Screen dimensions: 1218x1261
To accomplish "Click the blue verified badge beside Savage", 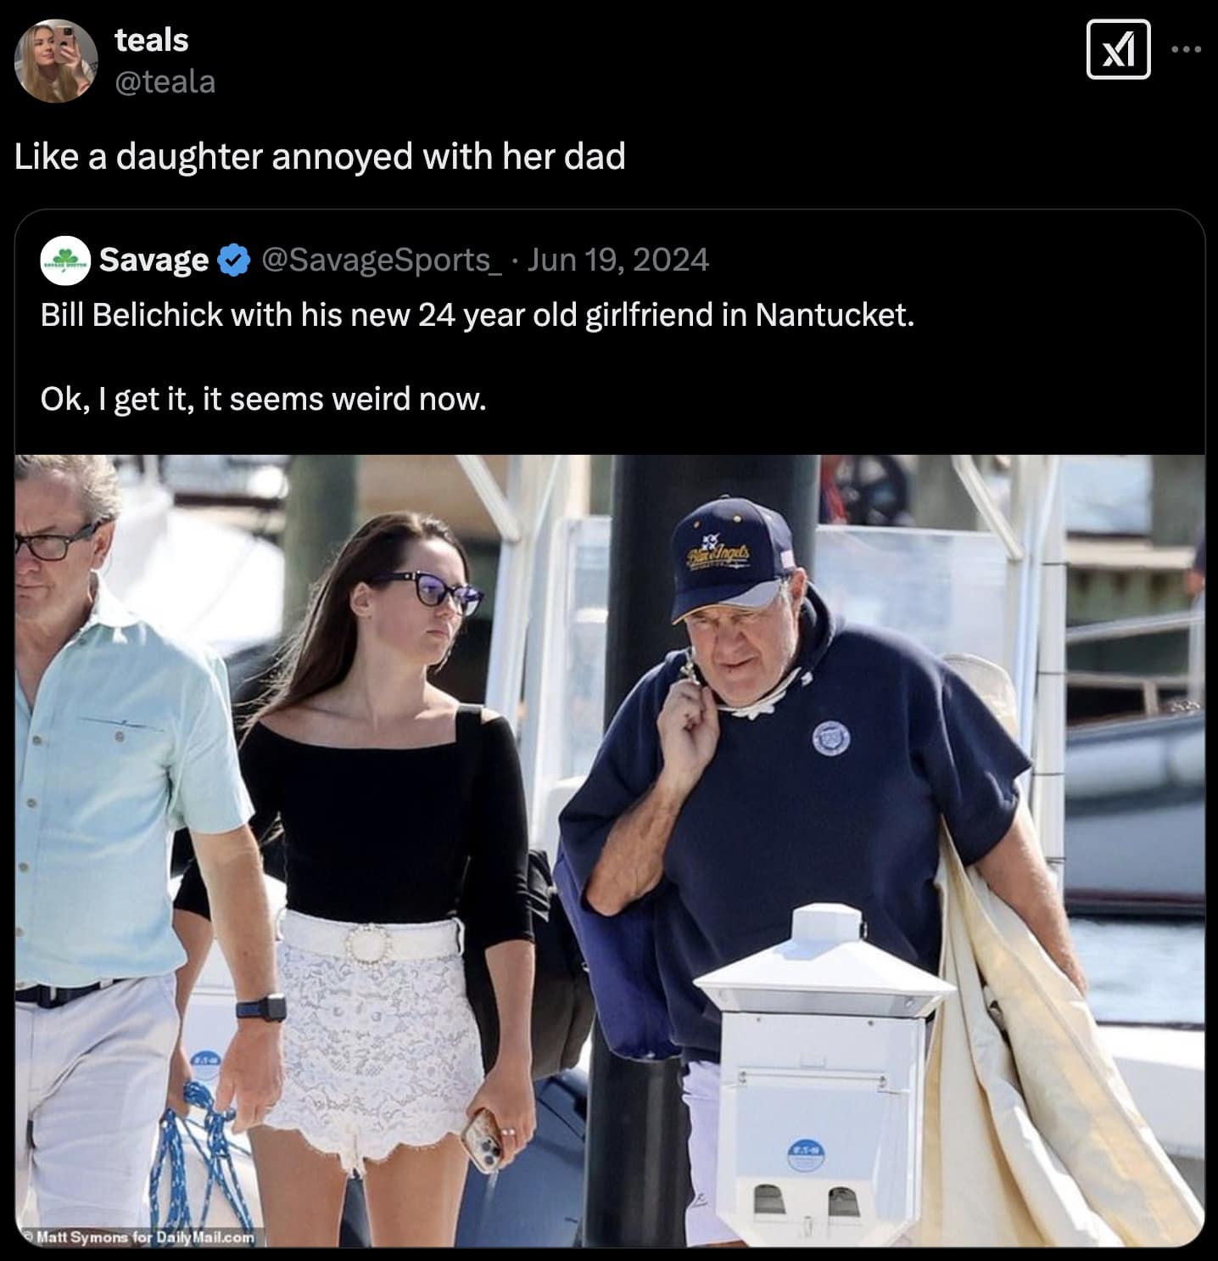I will click(234, 260).
